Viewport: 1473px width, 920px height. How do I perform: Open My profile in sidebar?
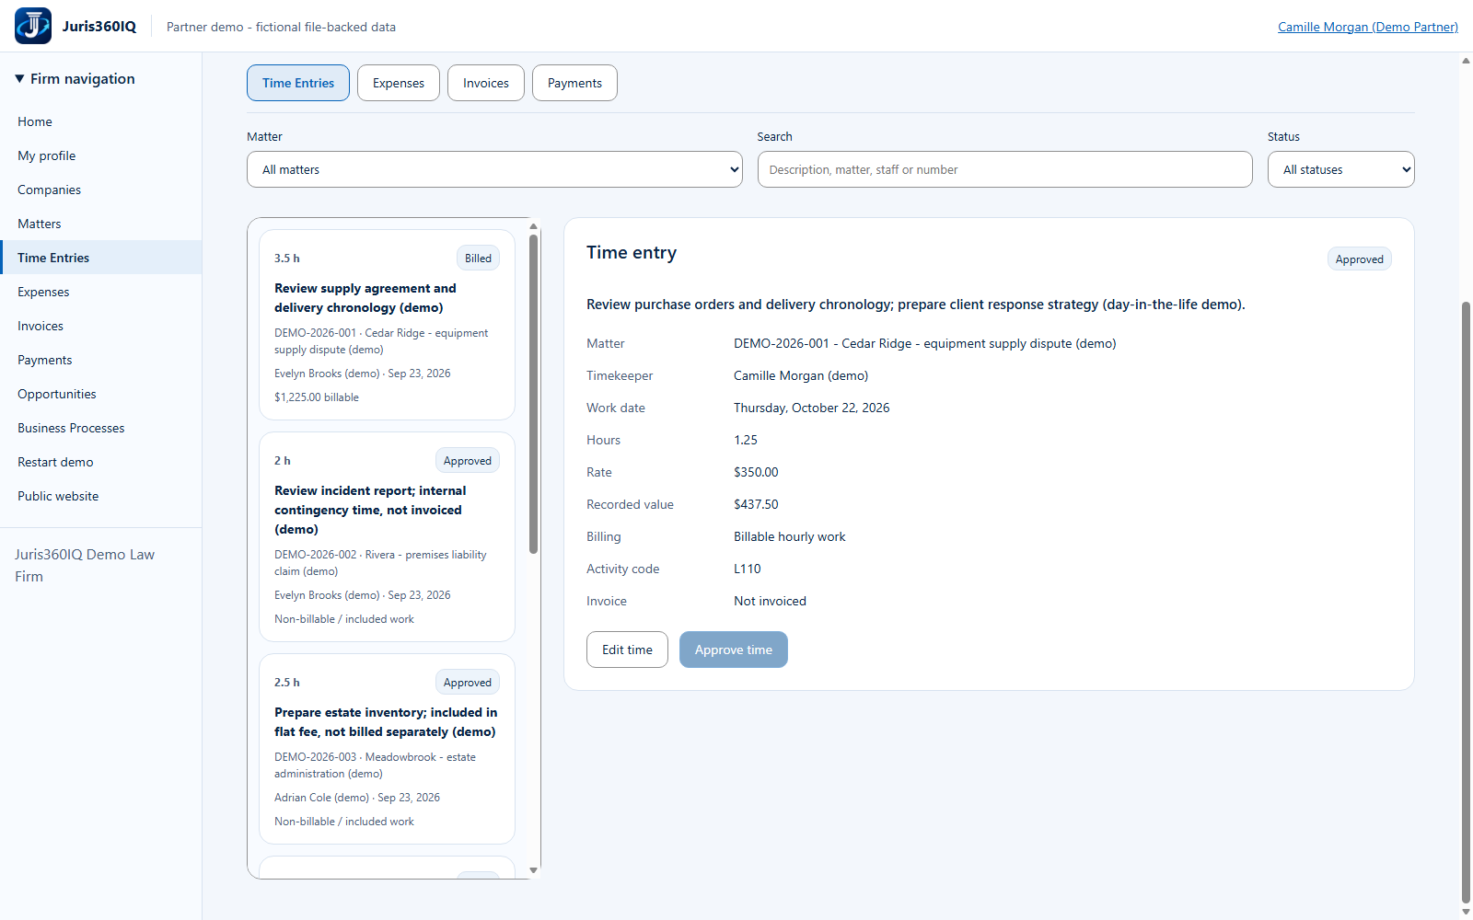(x=101, y=155)
